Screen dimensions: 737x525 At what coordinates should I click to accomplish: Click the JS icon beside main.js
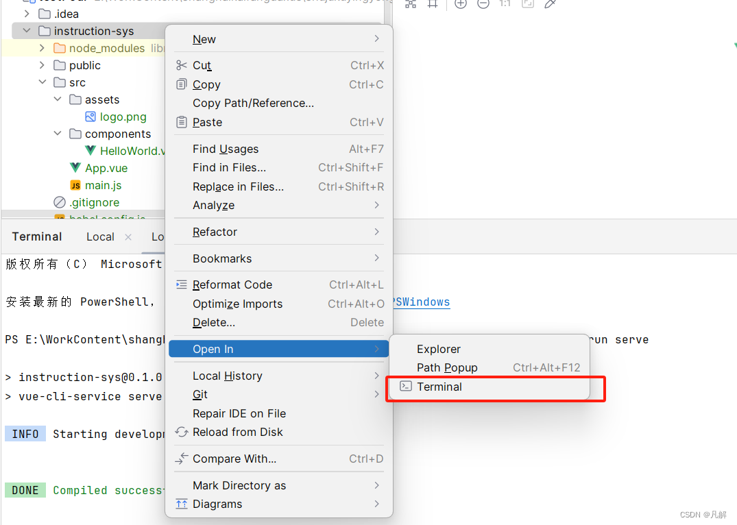pyautogui.click(x=75, y=185)
